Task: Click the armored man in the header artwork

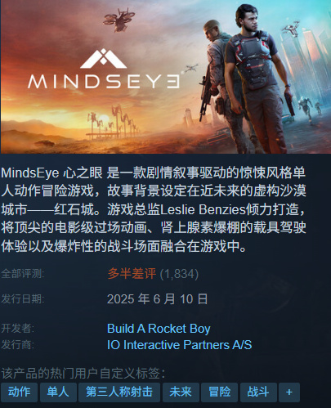Action: click(257, 79)
